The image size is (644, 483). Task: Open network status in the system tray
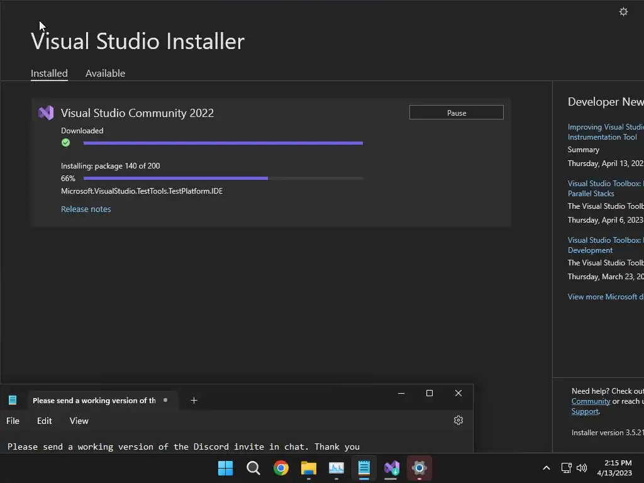[x=567, y=468]
